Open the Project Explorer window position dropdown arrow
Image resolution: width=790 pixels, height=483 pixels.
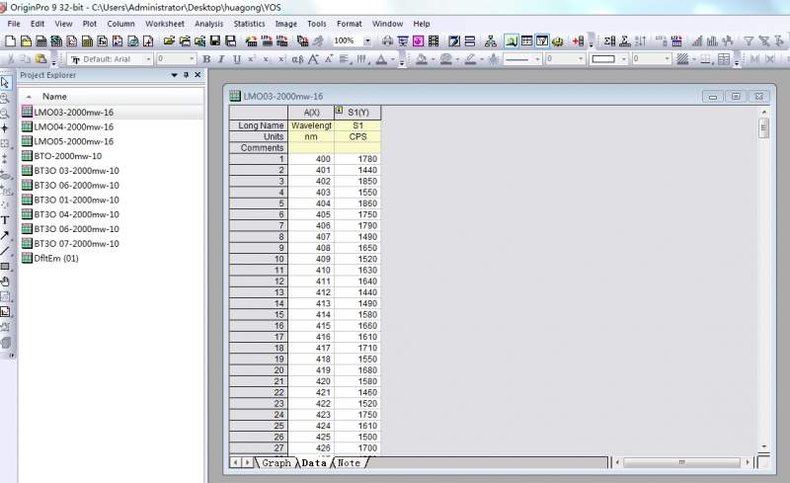(175, 75)
